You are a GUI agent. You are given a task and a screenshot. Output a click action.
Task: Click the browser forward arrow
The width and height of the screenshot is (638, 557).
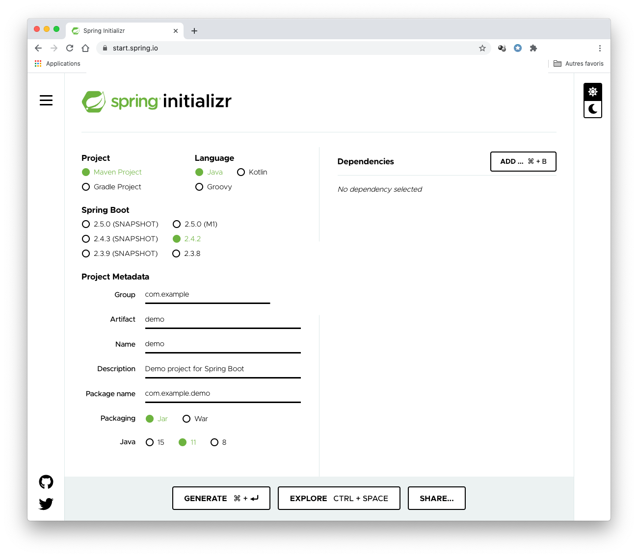click(54, 48)
